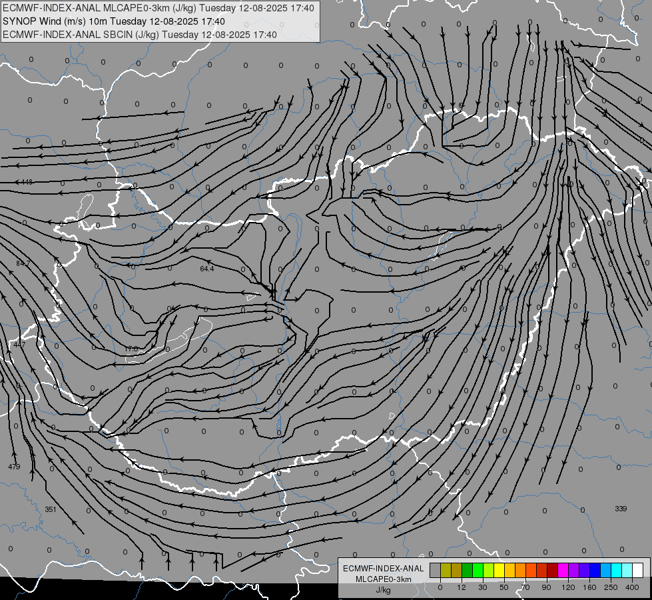652x600 pixels.
Task: Select the dark red legend swatch
Action: pyautogui.click(x=553, y=570)
